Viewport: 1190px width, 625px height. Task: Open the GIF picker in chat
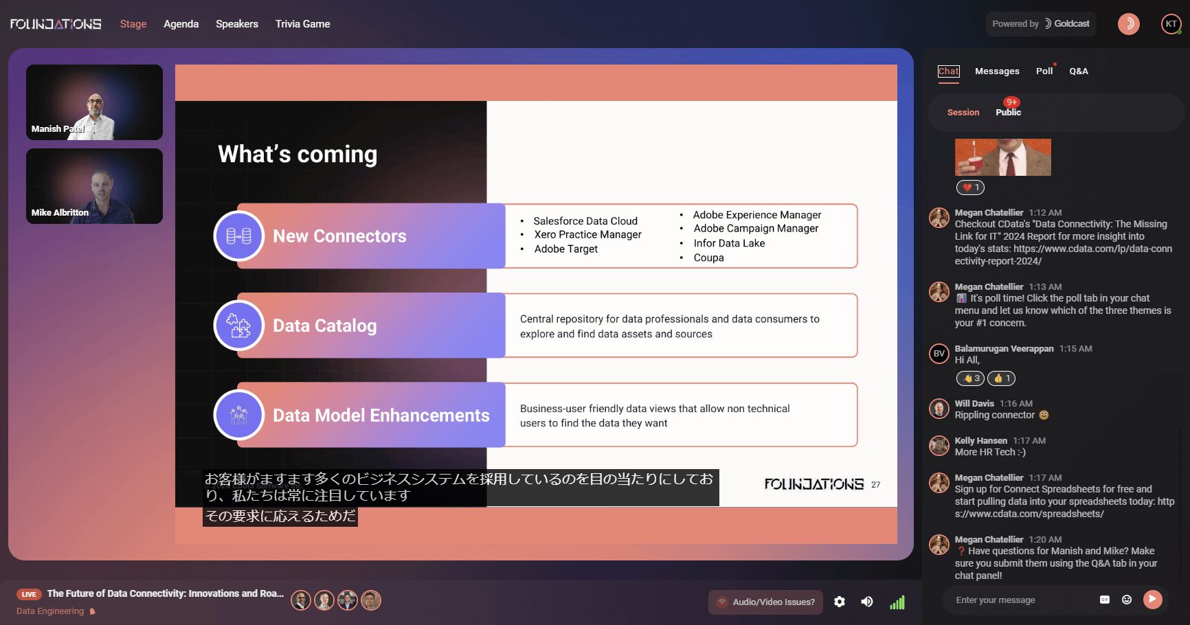(x=1105, y=600)
